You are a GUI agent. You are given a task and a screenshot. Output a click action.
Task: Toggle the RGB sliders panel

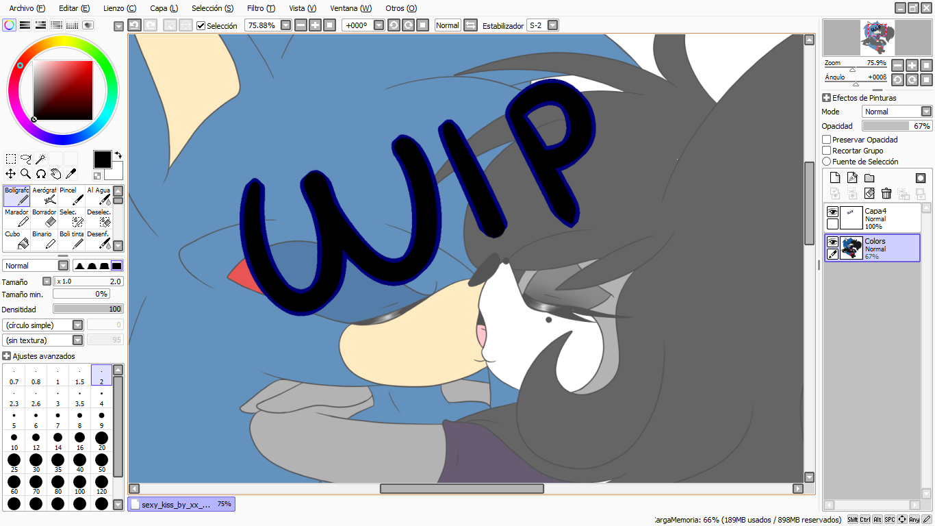25,25
